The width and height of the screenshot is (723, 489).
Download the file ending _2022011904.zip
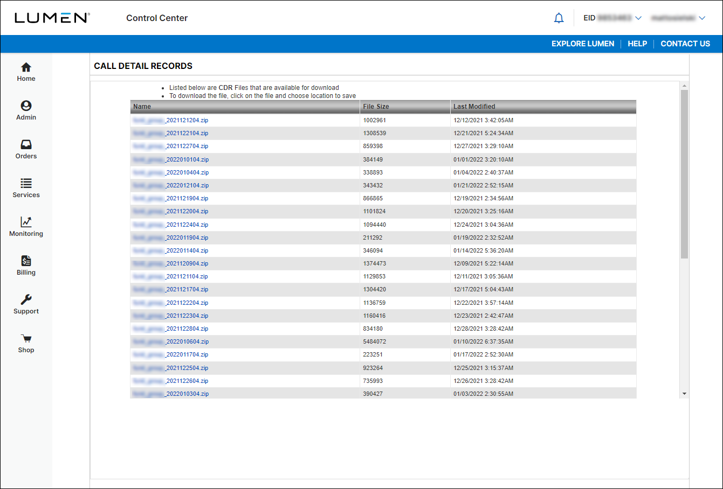[170, 237]
